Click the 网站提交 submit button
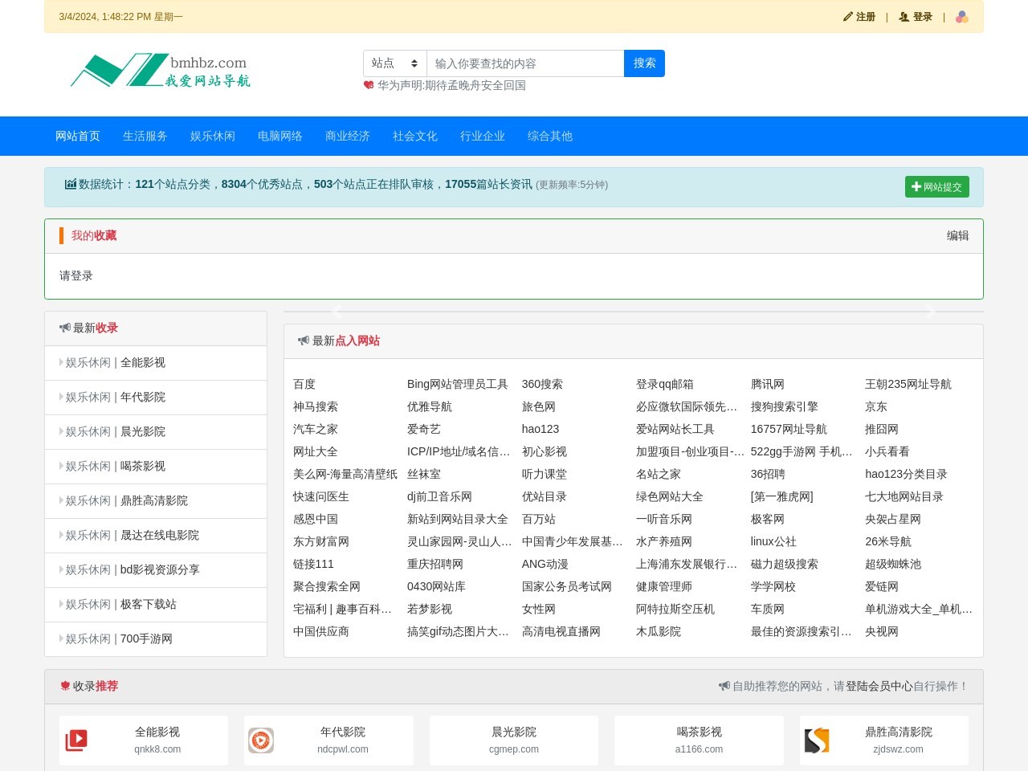Viewport: 1028px width, 771px height. pos(936,186)
